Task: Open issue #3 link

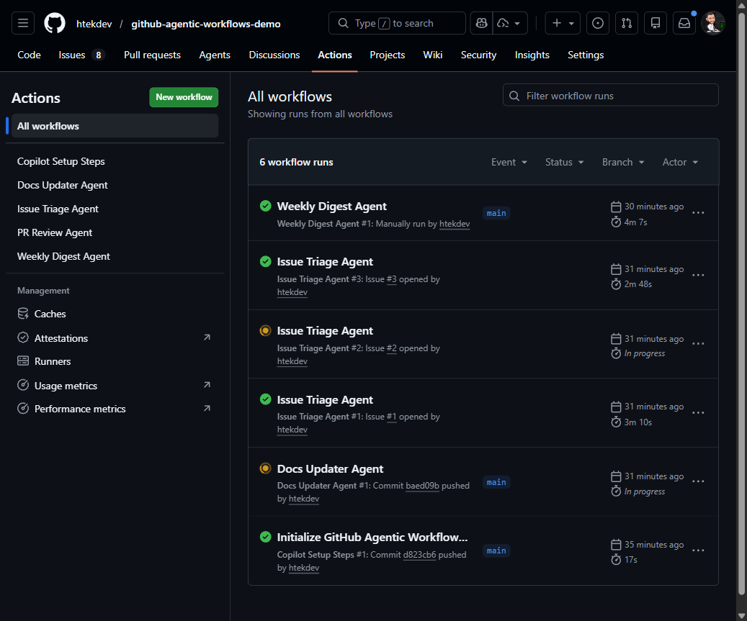Action: [391, 279]
